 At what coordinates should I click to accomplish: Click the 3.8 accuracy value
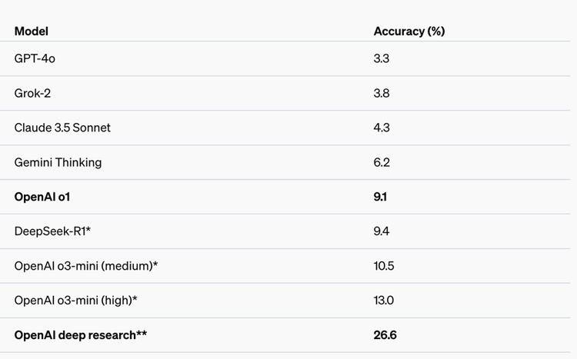click(382, 93)
